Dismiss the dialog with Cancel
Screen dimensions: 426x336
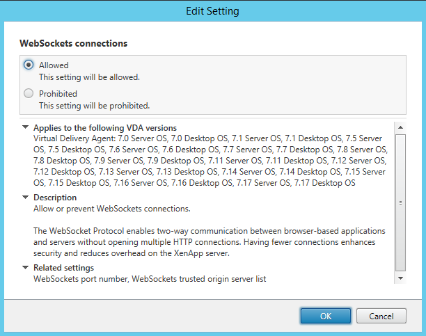point(381,316)
